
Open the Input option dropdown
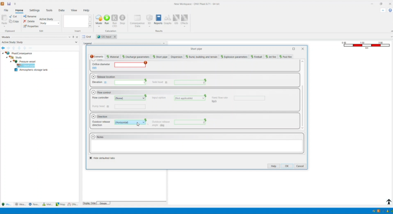(x=190, y=98)
